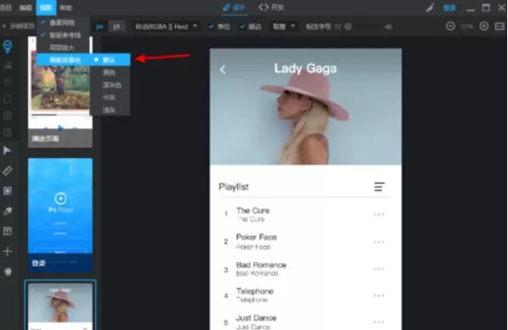508x330 pixels.
Task: Click the back-to-project button at toolbar left
Action: pos(18,26)
